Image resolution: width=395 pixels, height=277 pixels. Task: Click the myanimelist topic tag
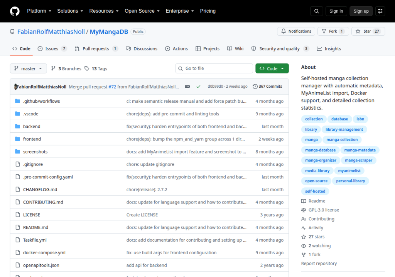349,171
